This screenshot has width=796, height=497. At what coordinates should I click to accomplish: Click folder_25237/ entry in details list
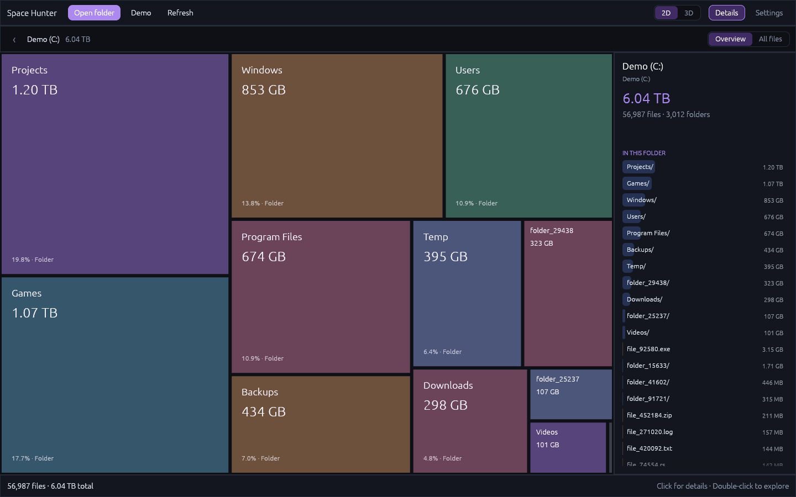point(703,316)
